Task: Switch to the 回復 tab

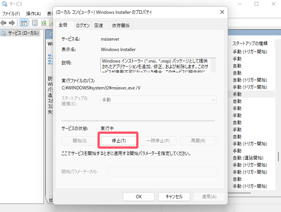Action: click(99, 25)
